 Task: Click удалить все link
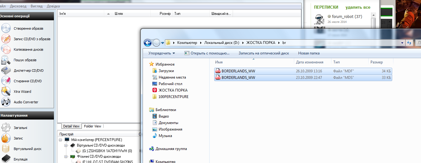pos(358,7)
